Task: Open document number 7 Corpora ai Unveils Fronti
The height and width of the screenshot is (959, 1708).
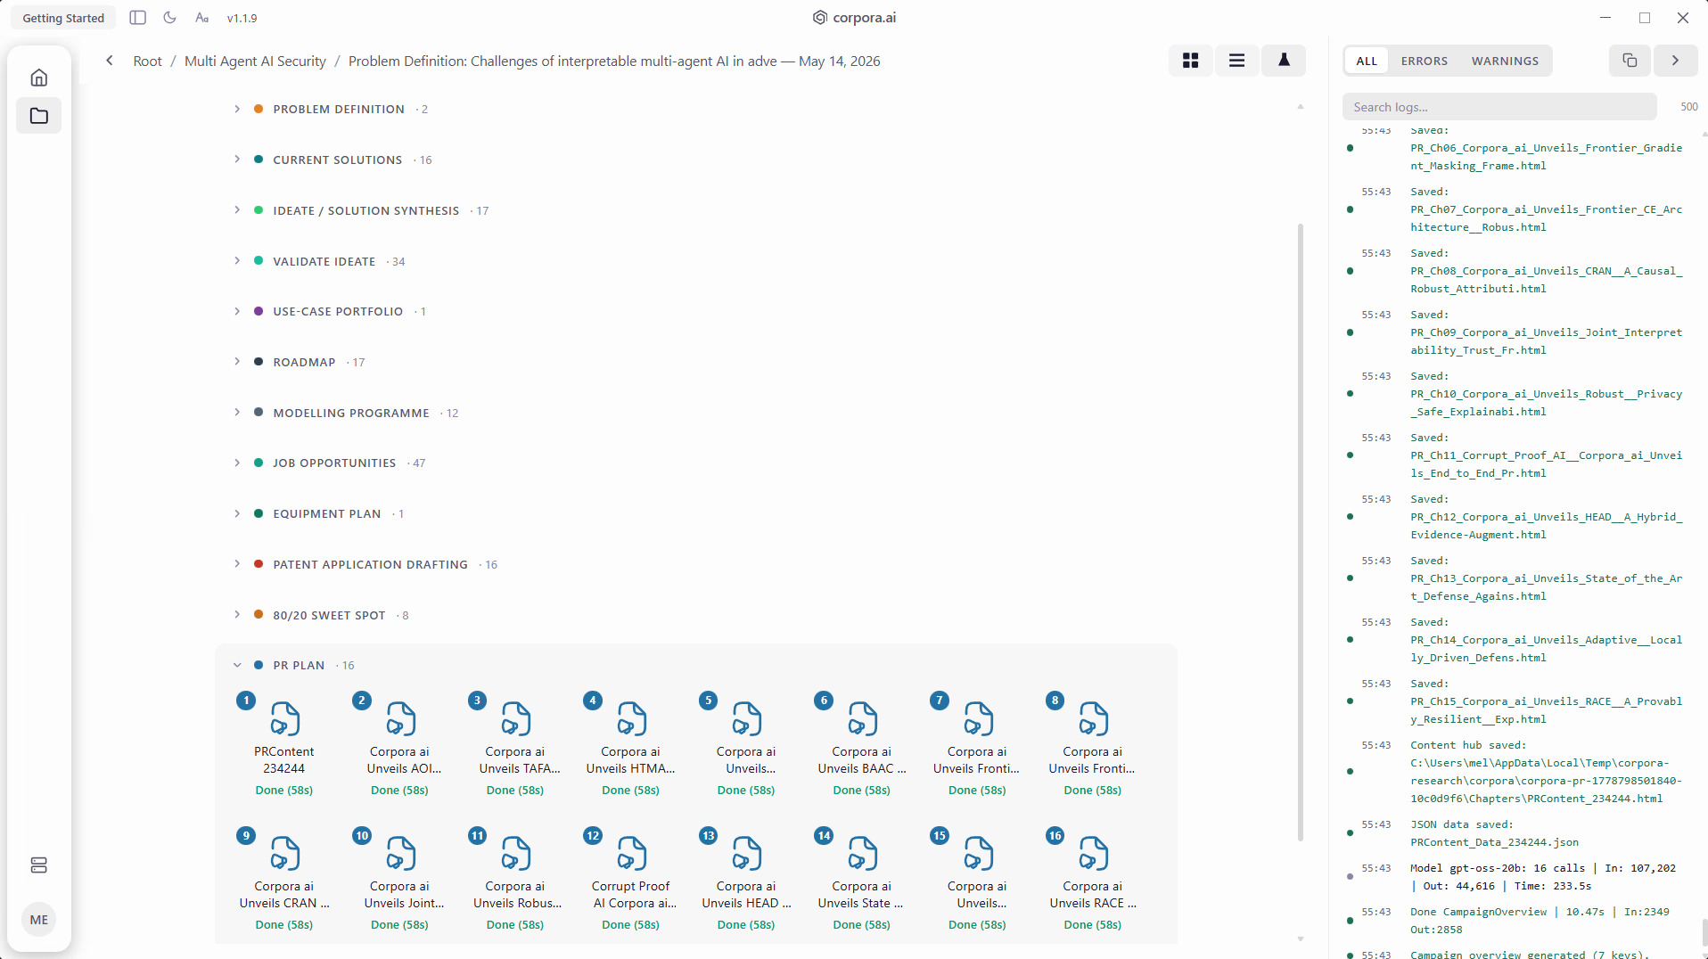Action: pyautogui.click(x=977, y=745)
